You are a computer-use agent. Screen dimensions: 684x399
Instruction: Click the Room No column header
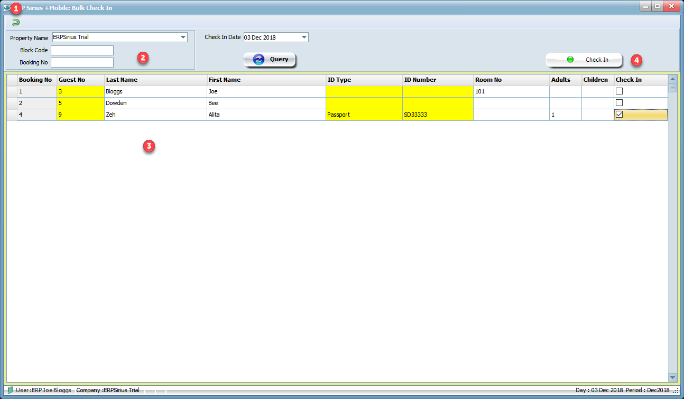pyautogui.click(x=511, y=80)
